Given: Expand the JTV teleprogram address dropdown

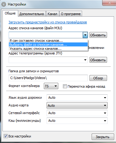Looking at the screenshot, I should coord(85,60).
